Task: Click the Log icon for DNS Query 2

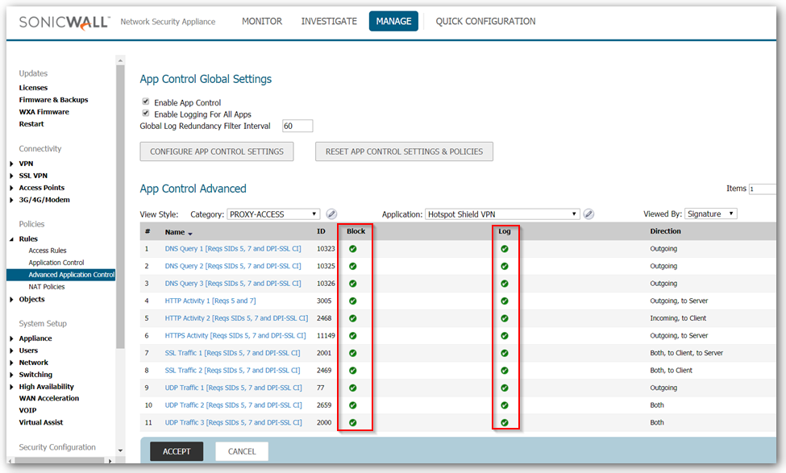Action: click(505, 266)
